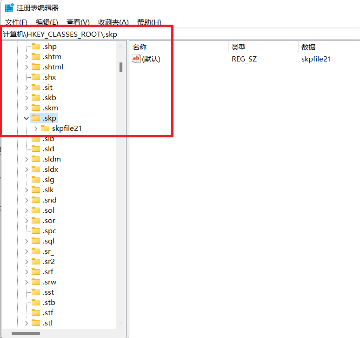
Task: Expand the .sldx key
Action: coord(27,169)
